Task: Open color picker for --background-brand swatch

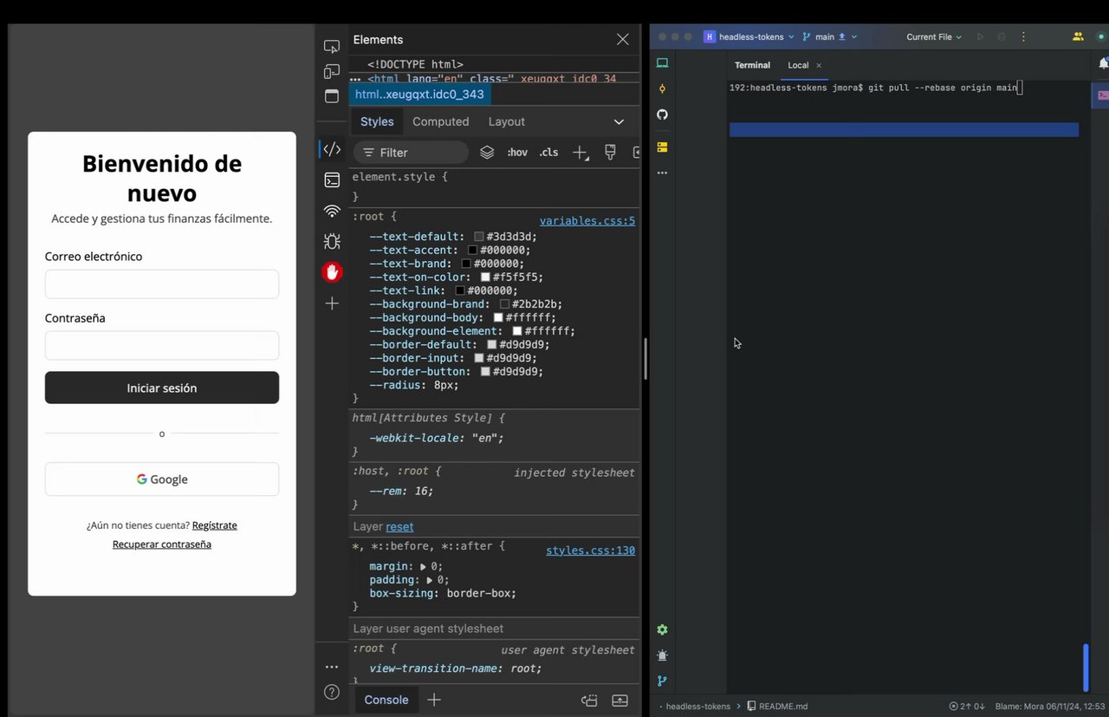Action: point(504,304)
